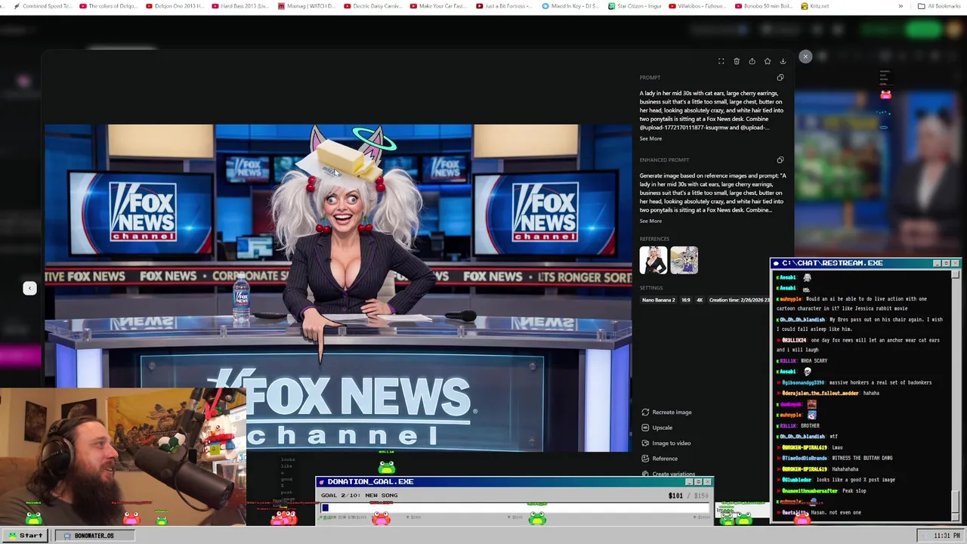Open the first reference thumbnail of the white-haired woman
The width and height of the screenshot is (967, 544).
click(x=653, y=260)
